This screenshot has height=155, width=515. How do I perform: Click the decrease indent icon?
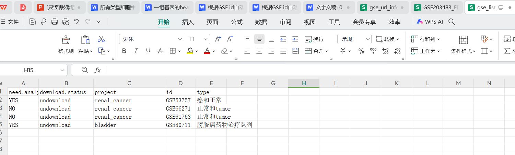click(x=283, y=39)
